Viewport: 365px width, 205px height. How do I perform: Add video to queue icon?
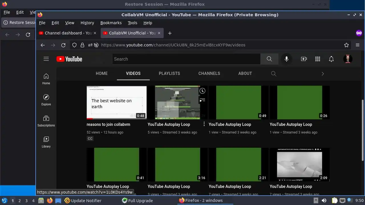[202, 100]
